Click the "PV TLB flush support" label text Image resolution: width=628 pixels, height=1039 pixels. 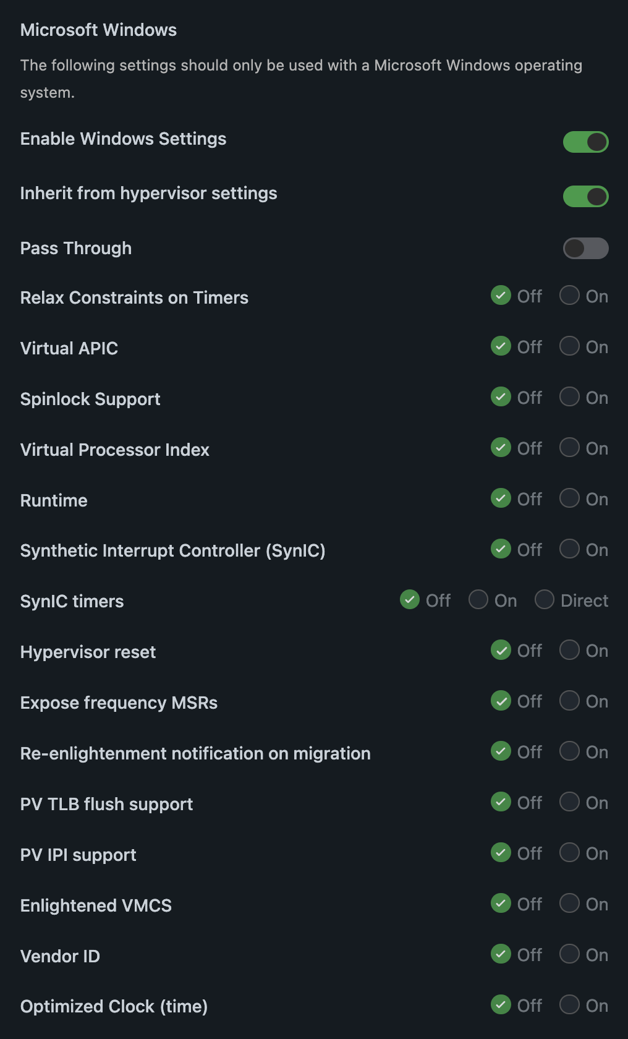106,804
